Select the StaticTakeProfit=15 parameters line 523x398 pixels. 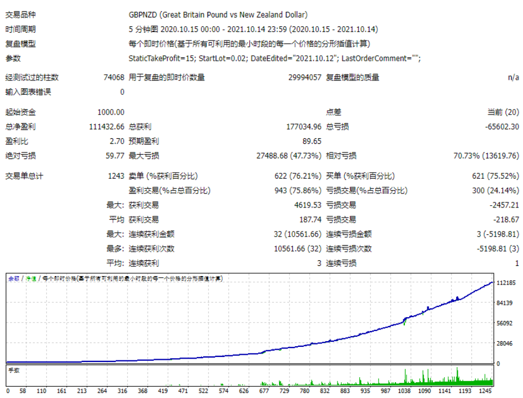[274, 58]
